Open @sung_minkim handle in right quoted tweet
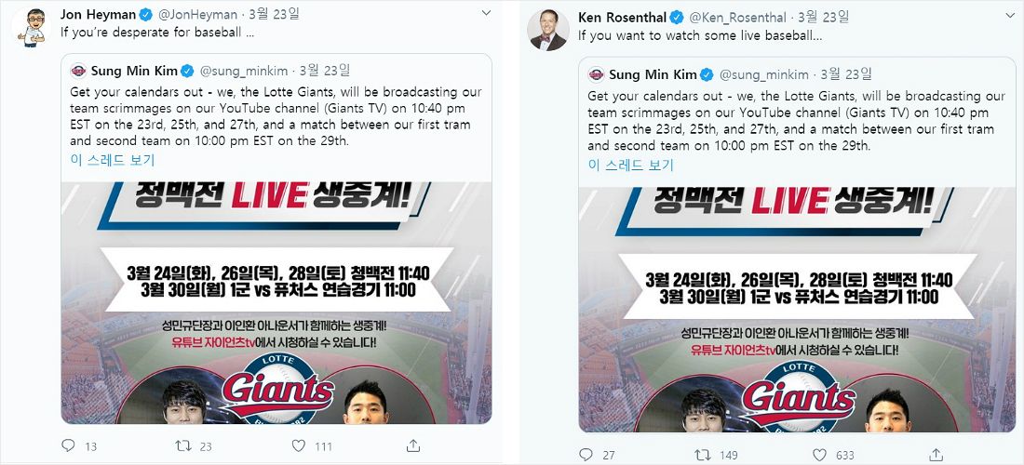1024x465 pixels. click(x=764, y=74)
